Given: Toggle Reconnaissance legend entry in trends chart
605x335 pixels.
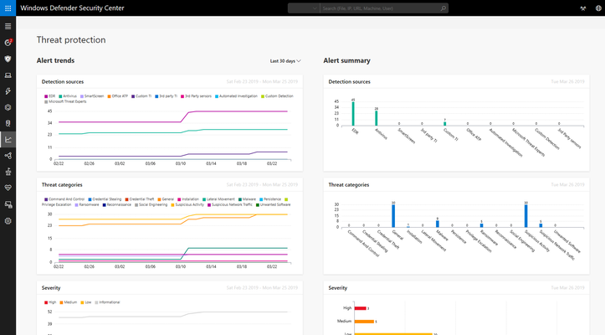Looking at the screenshot, I should [117, 205].
